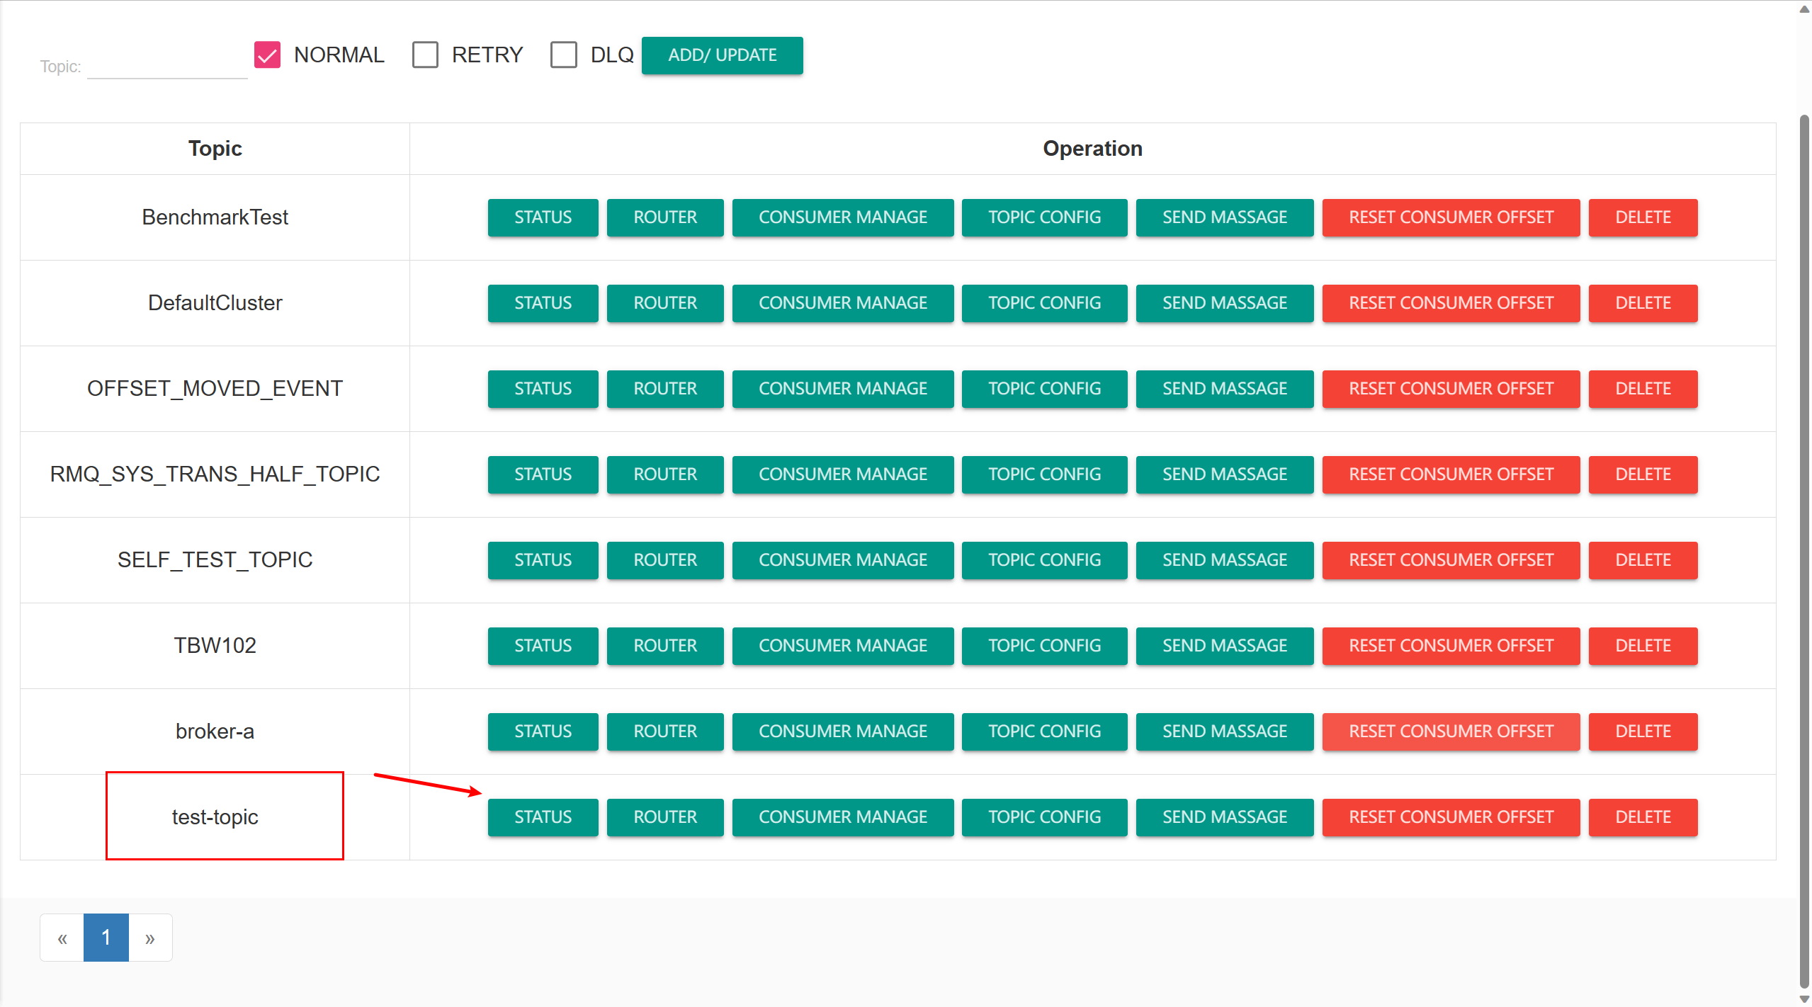Focus the Topic filter input field

point(167,66)
